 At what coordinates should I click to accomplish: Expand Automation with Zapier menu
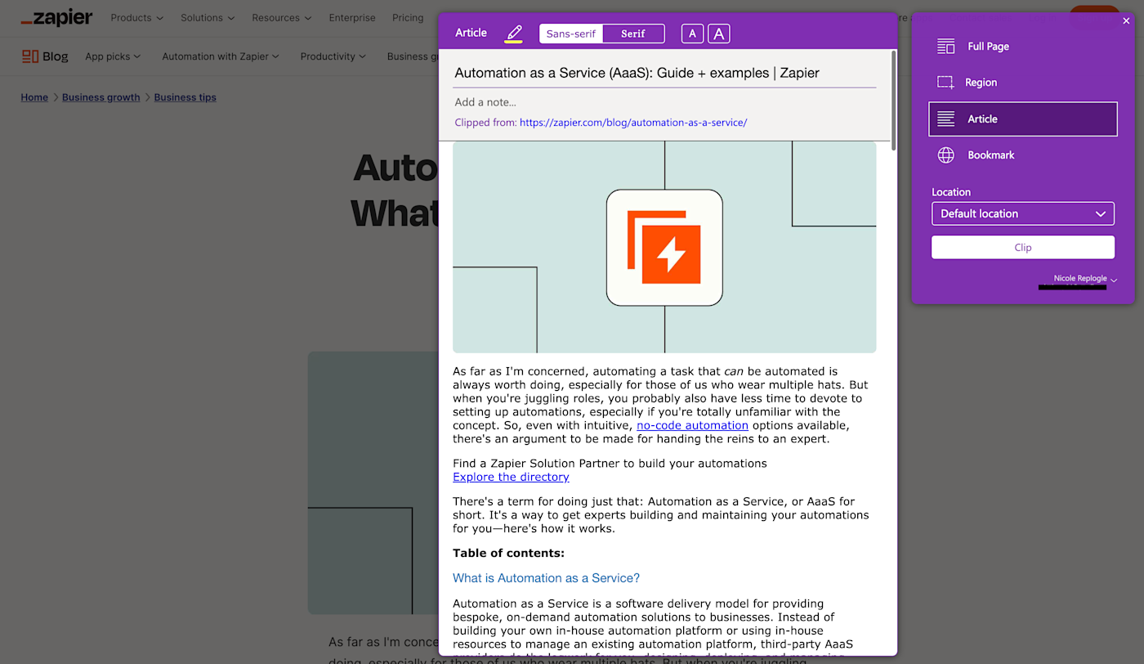tap(221, 56)
